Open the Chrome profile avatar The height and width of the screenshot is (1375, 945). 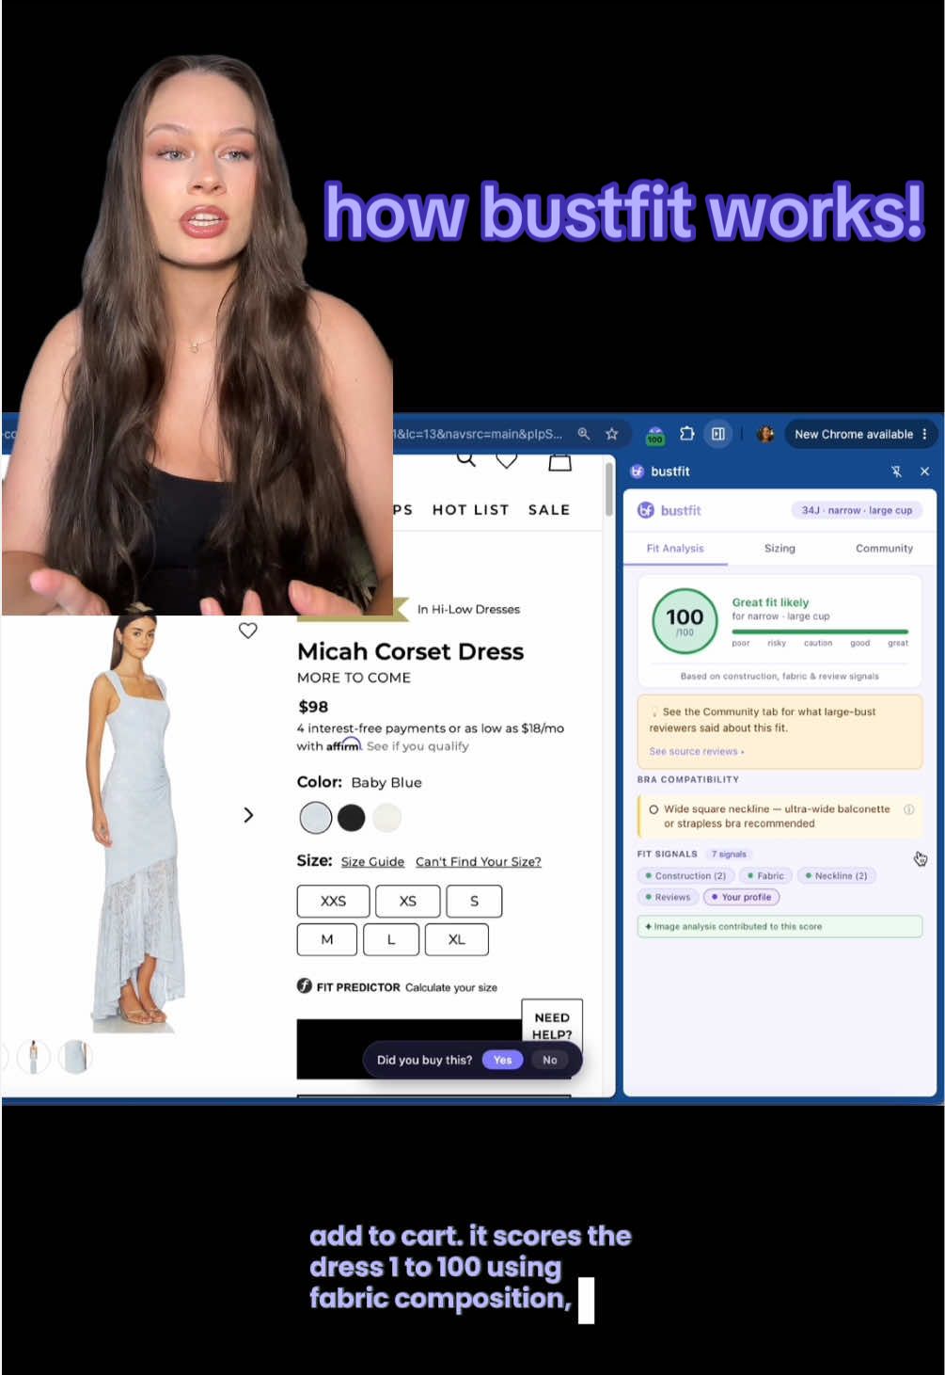coord(765,434)
